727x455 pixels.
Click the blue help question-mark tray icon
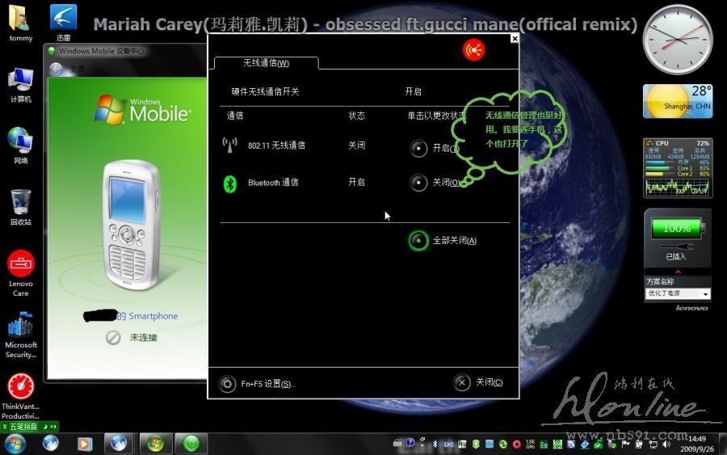coord(410,443)
